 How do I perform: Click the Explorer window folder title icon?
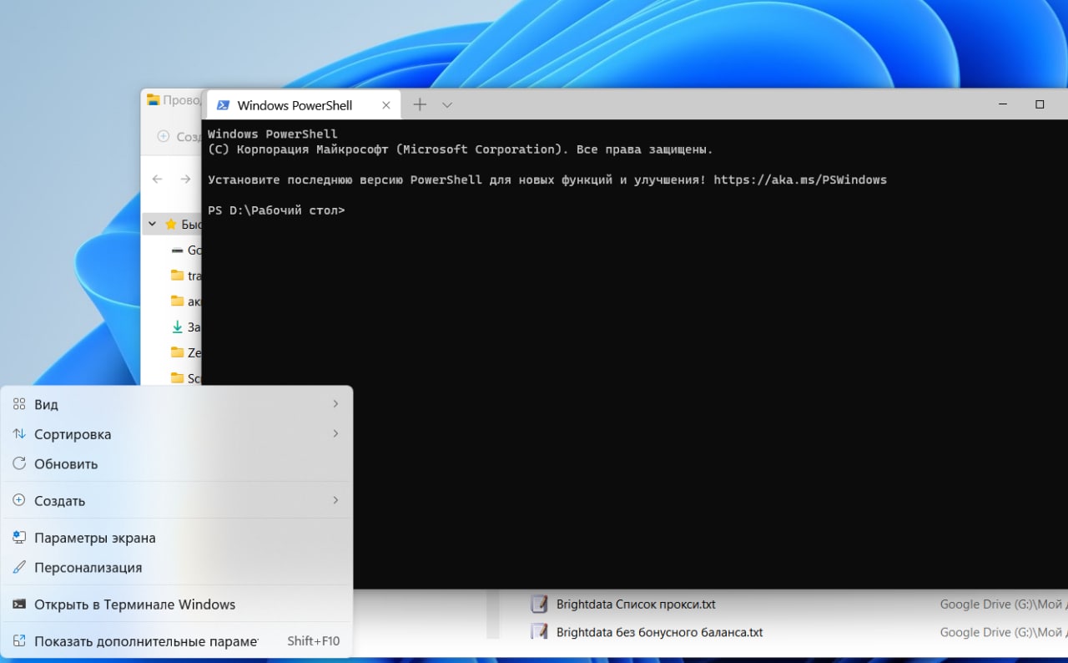pyautogui.click(x=153, y=99)
